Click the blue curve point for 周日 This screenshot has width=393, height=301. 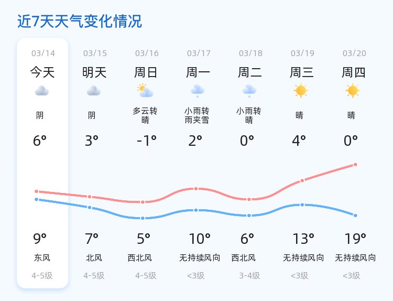point(143,218)
